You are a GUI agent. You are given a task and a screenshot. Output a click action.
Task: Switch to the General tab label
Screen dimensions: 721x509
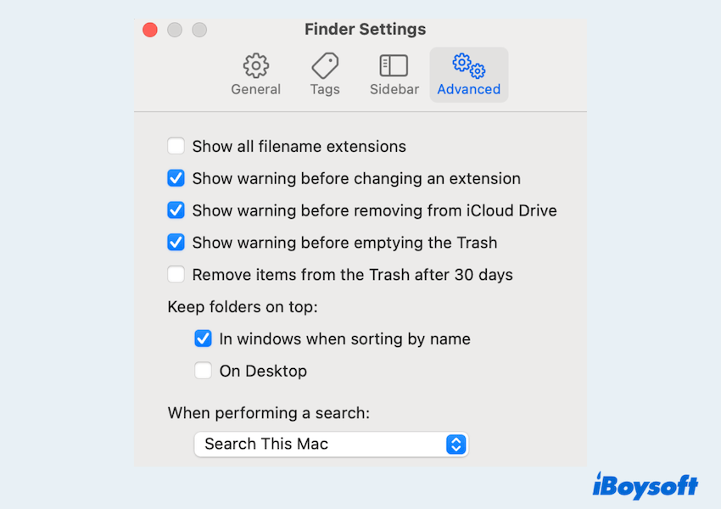255,89
